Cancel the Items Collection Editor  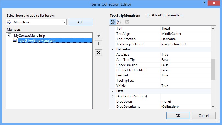[204, 115]
